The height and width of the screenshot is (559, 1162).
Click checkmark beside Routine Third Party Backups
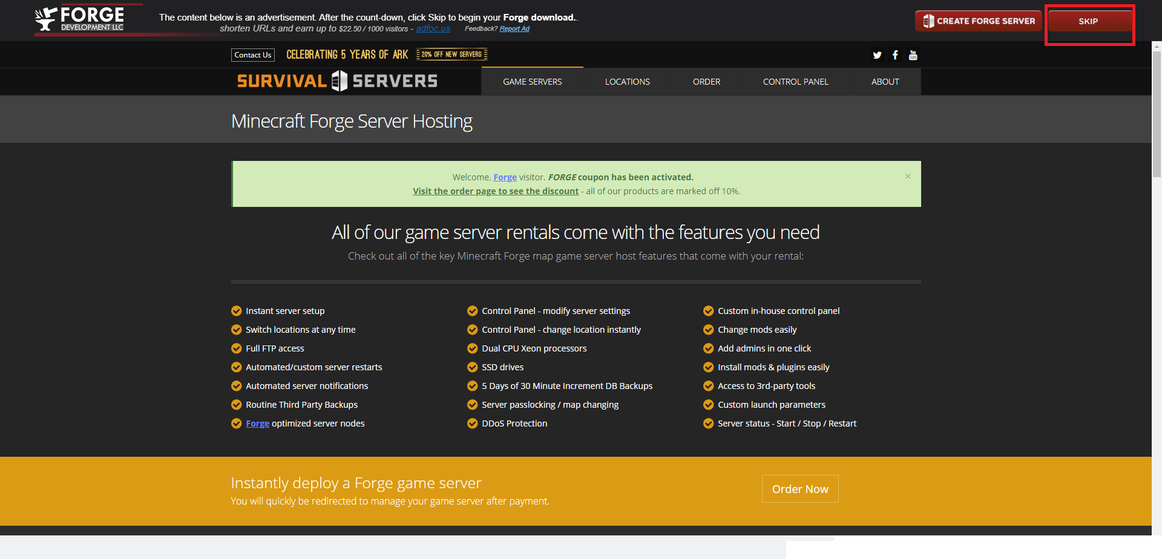click(x=237, y=405)
